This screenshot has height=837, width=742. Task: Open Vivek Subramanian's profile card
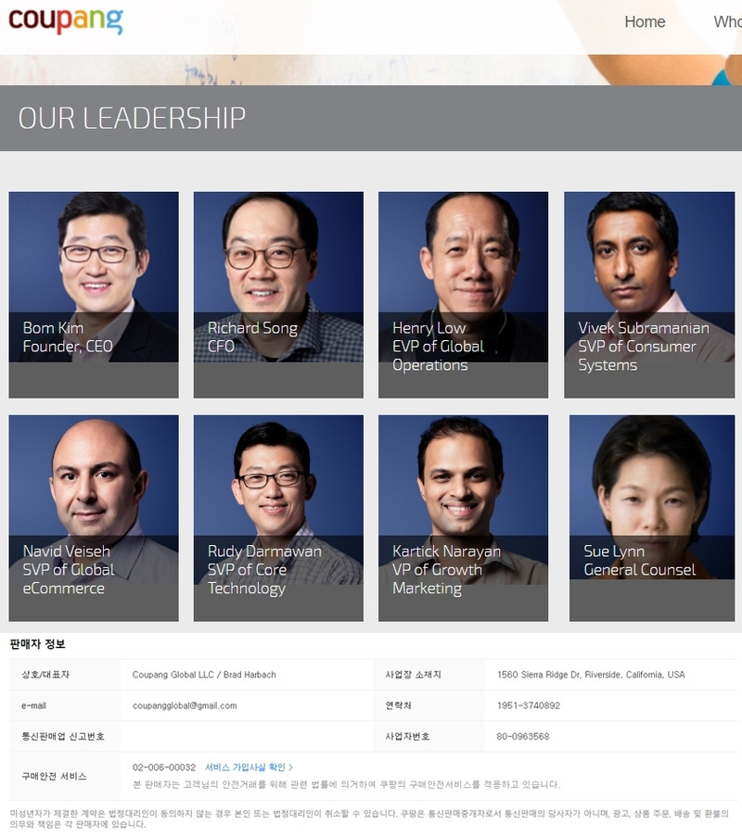pyautogui.click(x=649, y=295)
